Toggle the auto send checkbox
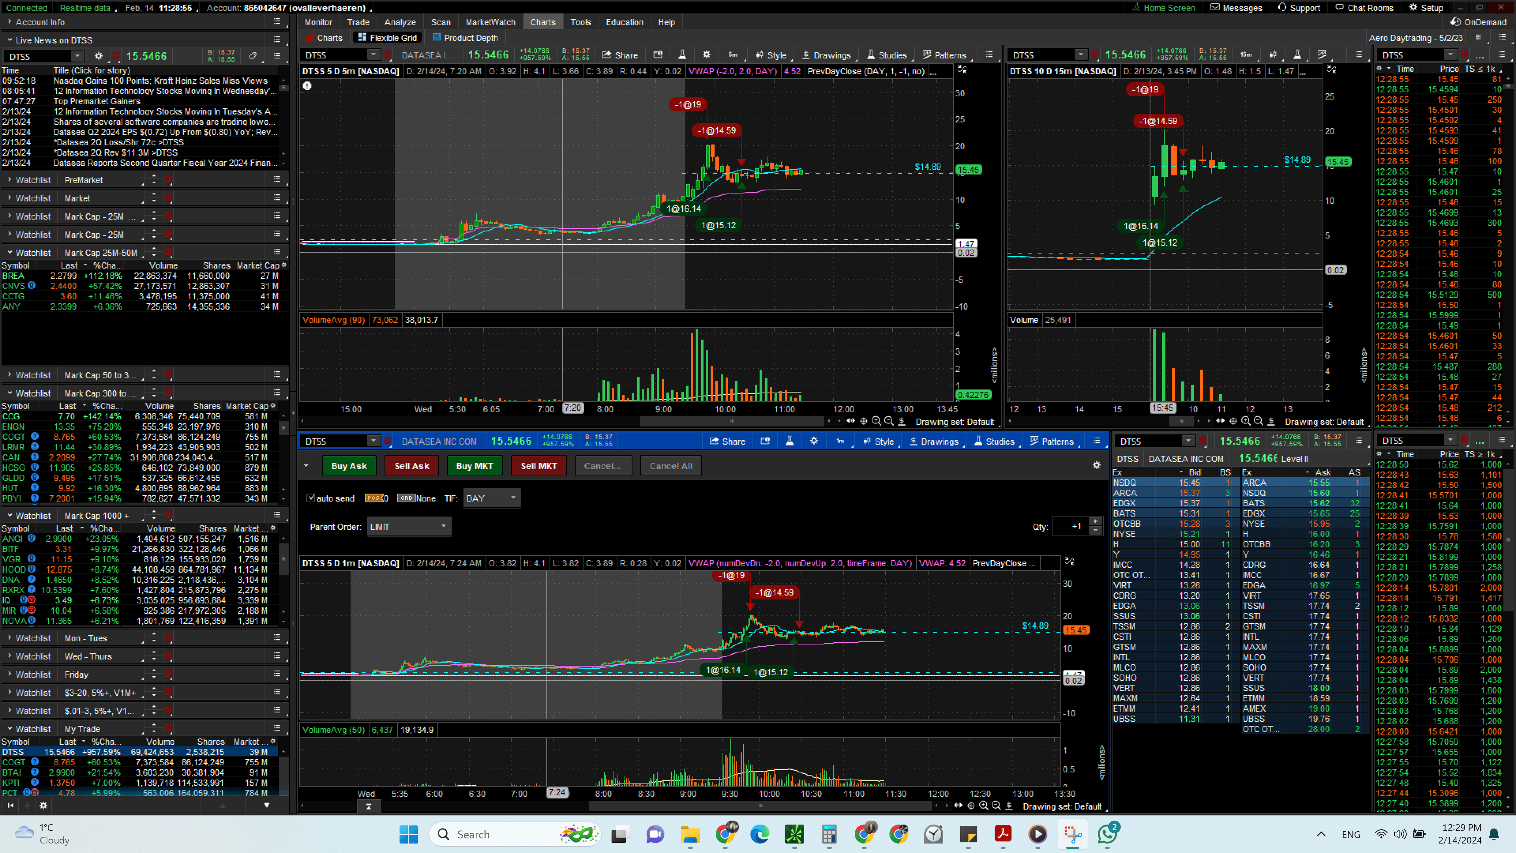Screen dimensions: 1516x853 pos(311,498)
